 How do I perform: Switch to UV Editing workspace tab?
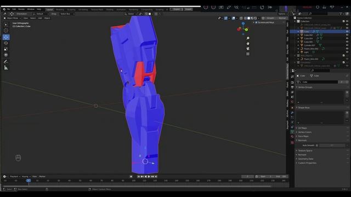pos(83,10)
